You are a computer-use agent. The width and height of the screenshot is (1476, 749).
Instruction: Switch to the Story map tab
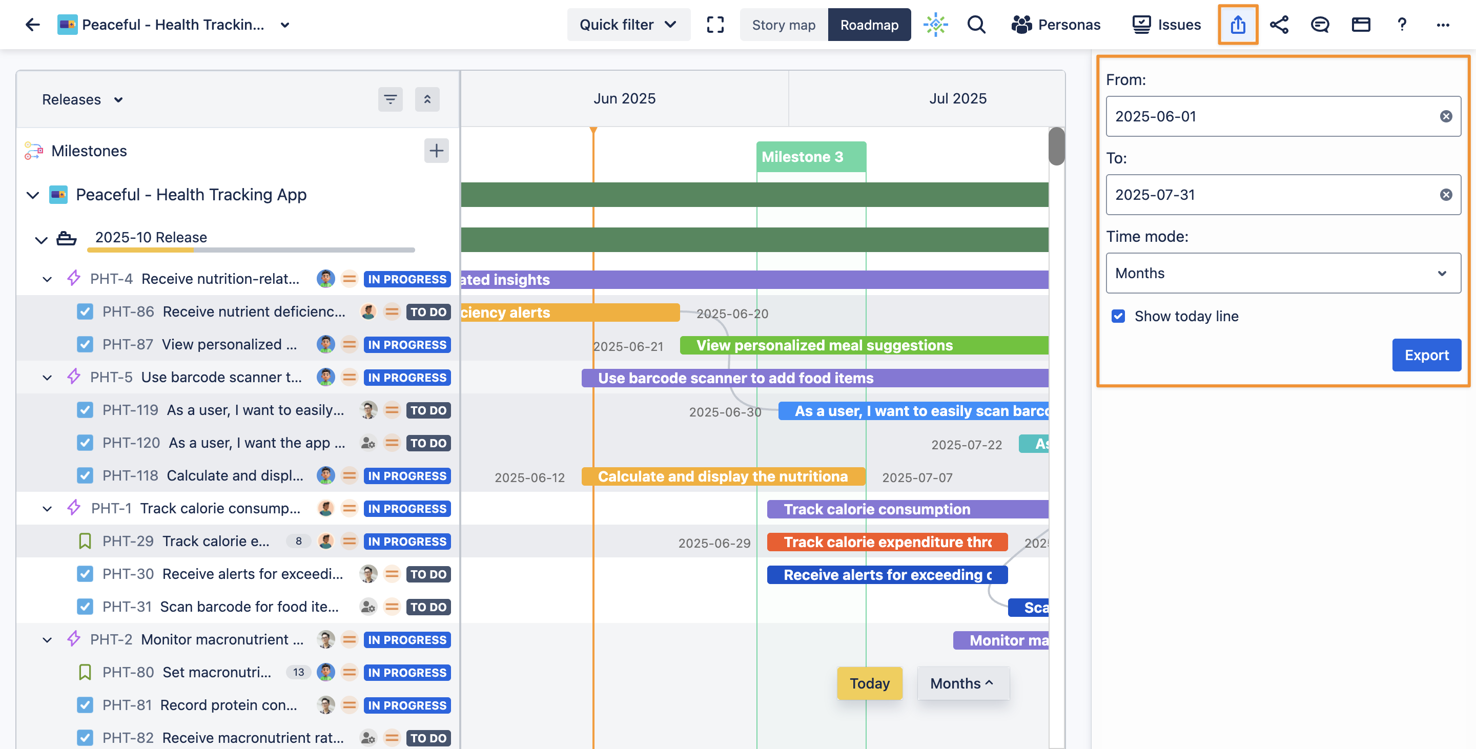point(783,25)
